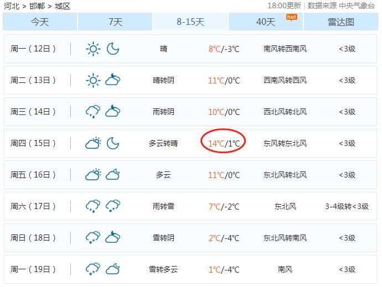Click the date 周日（18日）
Screen dimensions: 382x287
[33, 238]
